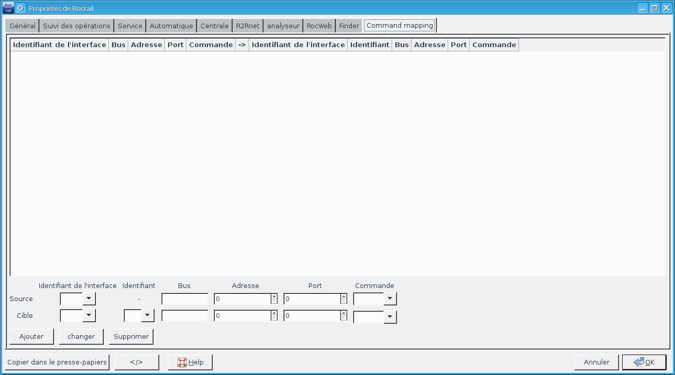Click Copier dans le presse-papiers button

click(58, 362)
